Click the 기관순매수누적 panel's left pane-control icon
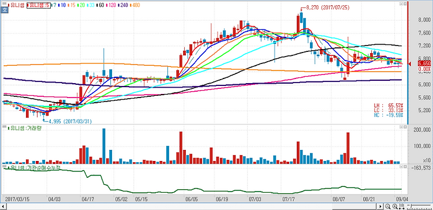The image size is (433, 210). (401, 167)
